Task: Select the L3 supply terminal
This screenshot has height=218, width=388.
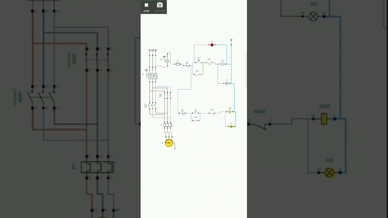Action: pos(156,50)
